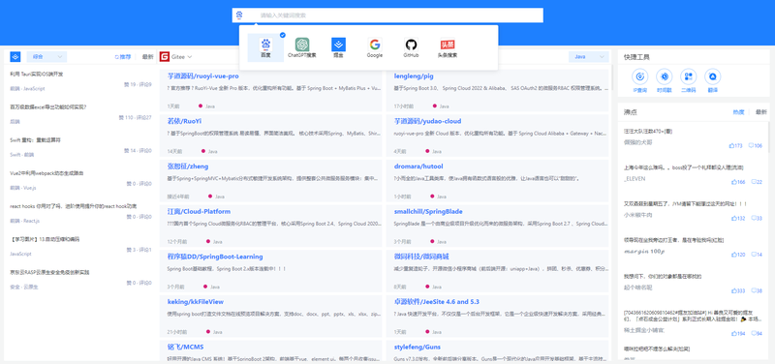
Task: Open the 时间戳 timestamp tool
Action: [664, 80]
